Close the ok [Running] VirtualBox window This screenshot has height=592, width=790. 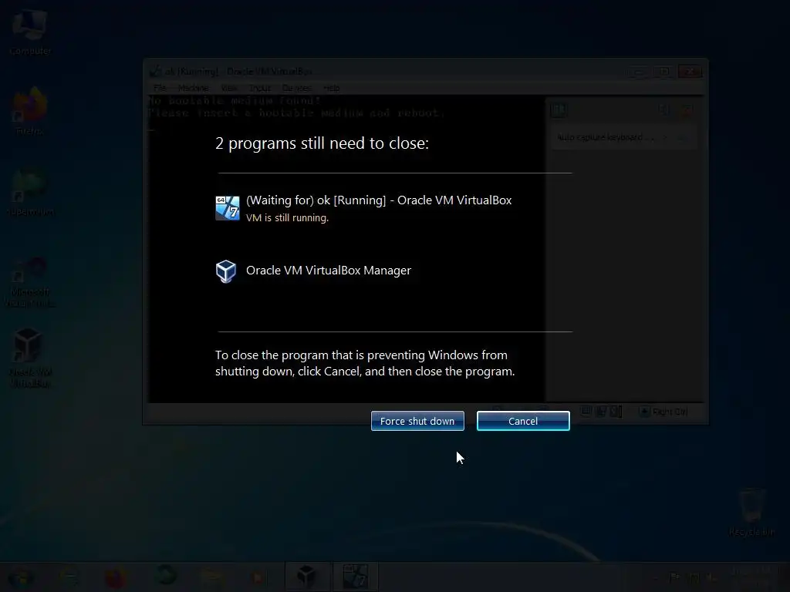coord(690,72)
